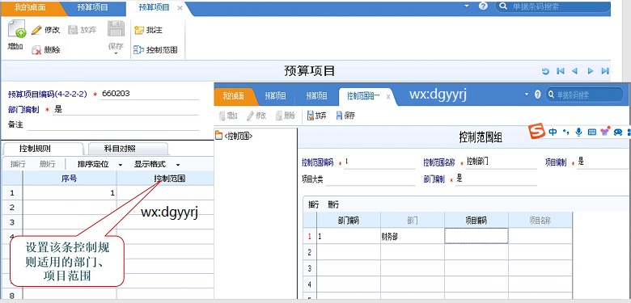Click 项目大类 input field
Screen dimensions: 631x303
point(371,179)
